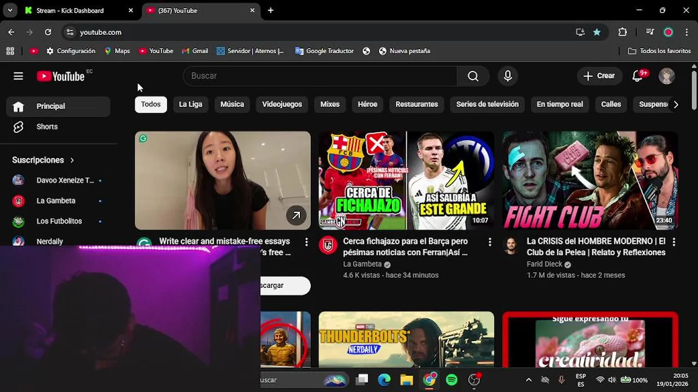Open the Chrome apps grid in bookmarks bar
Screen dimensions: 698x392
(10, 51)
